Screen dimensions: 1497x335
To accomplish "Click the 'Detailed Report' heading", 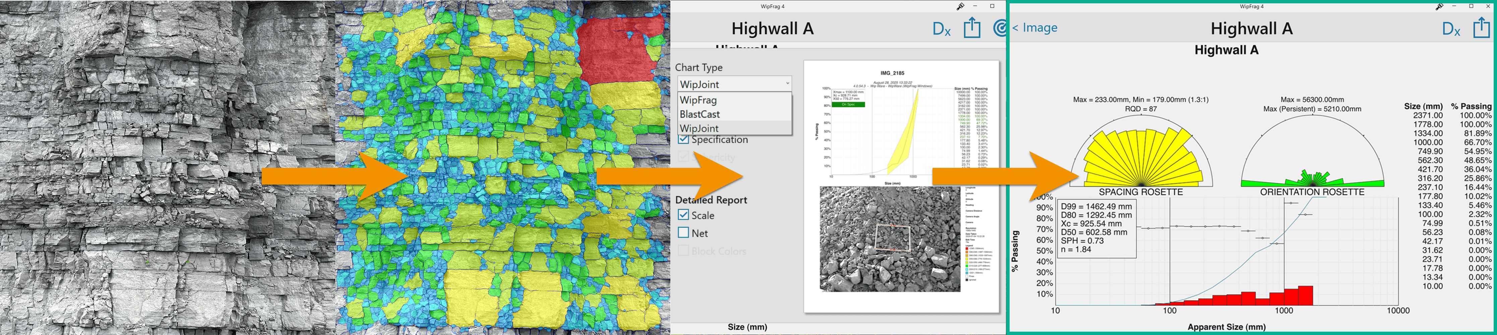I will pos(711,200).
